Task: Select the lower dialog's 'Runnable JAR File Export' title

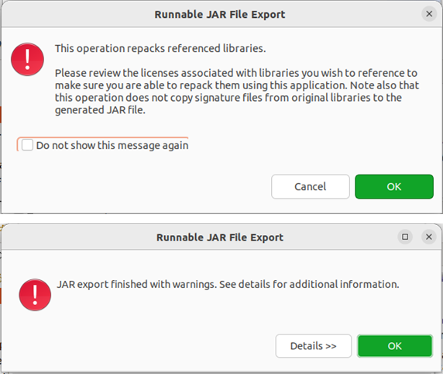Action: [220, 237]
